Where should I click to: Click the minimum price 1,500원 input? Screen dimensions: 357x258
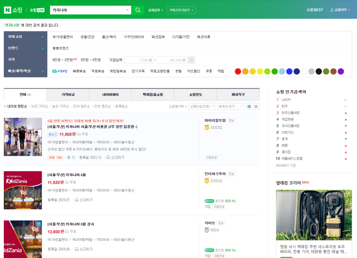point(138,60)
